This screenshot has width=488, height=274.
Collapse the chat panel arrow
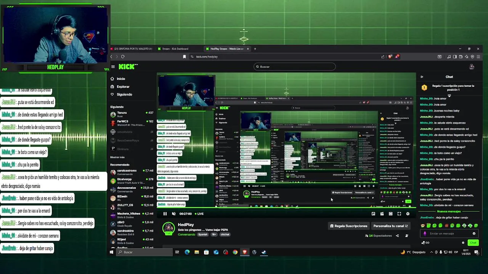(422, 77)
